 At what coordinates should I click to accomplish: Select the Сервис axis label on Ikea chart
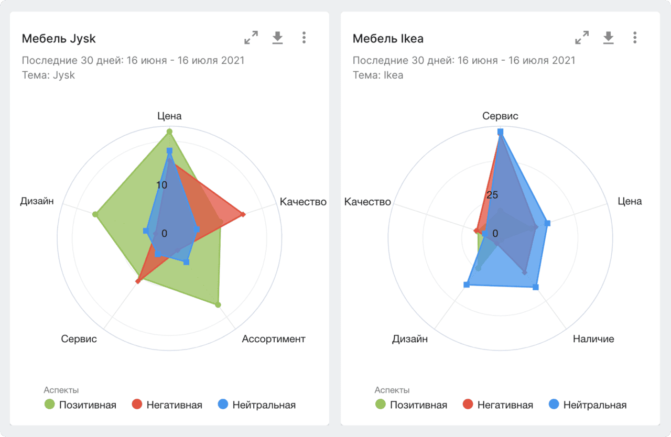pyautogui.click(x=500, y=116)
